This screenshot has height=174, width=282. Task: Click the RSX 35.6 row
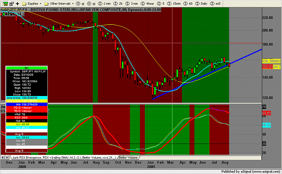click(x=27, y=118)
